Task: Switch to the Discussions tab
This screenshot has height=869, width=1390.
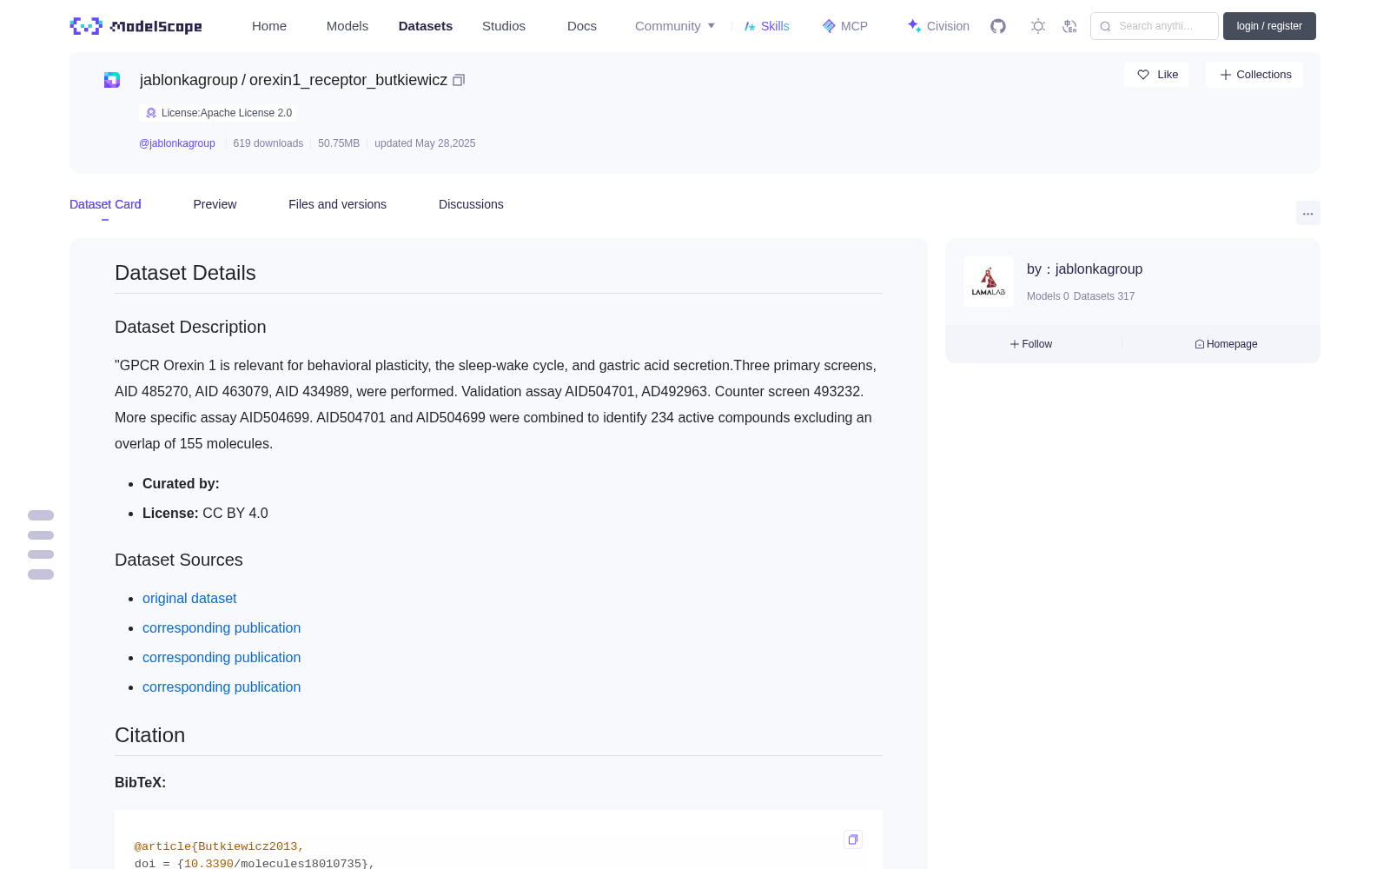Action: pyautogui.click(x=471, y=204)
